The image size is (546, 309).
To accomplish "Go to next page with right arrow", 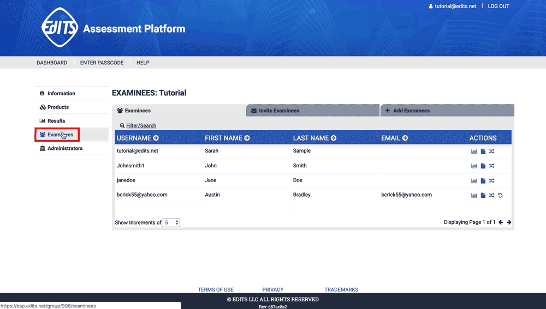I will (x=509, y=222).
